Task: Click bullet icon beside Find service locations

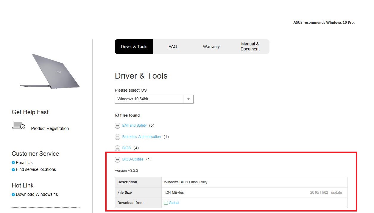Action: 13,170
